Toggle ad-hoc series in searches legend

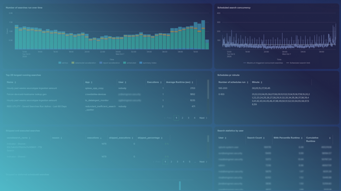(x=63, y=63)
